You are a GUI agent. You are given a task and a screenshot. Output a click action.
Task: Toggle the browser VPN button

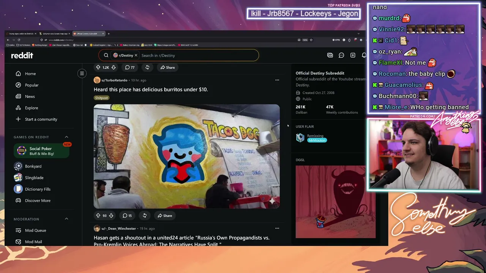[x=336, y=40]
